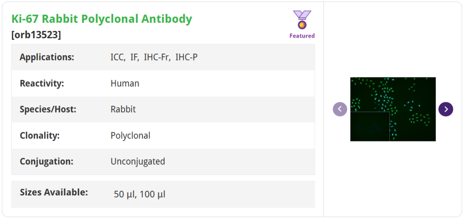Open the Ki-67 Rabbit Polyclonal Antibody title
Screen dimensions: 464x219
(102, 19)
